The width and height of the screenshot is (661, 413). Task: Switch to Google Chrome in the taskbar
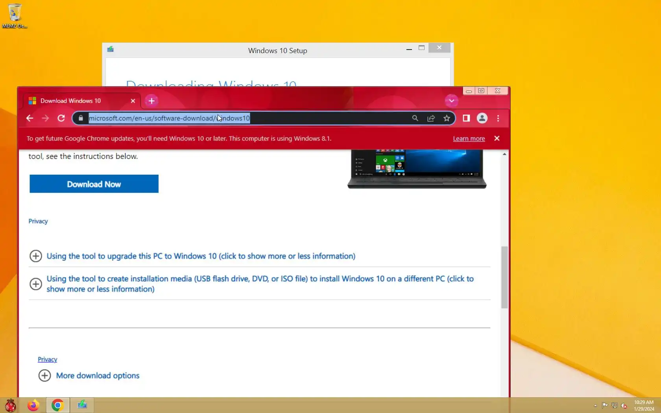[57, 405]
